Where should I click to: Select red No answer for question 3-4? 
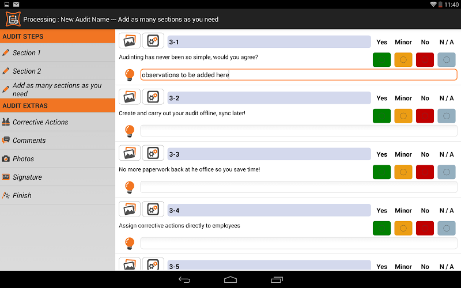tap(425, 228)
